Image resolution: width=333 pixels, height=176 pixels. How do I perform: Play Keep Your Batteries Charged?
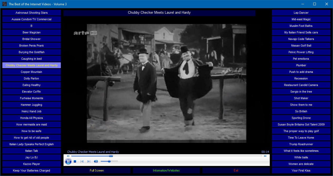(x=32, y=170)
